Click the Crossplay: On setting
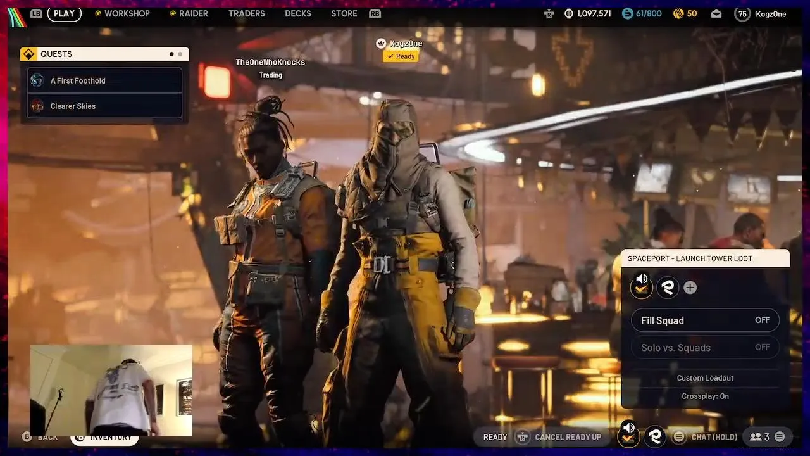Viewport: 810px width, 456px height. tap(705, 396)
